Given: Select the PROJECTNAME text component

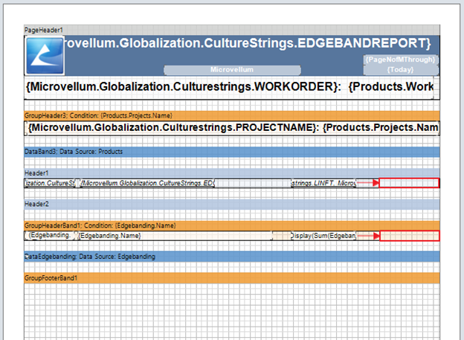Looking at the screenshot, I should point(232,128).
